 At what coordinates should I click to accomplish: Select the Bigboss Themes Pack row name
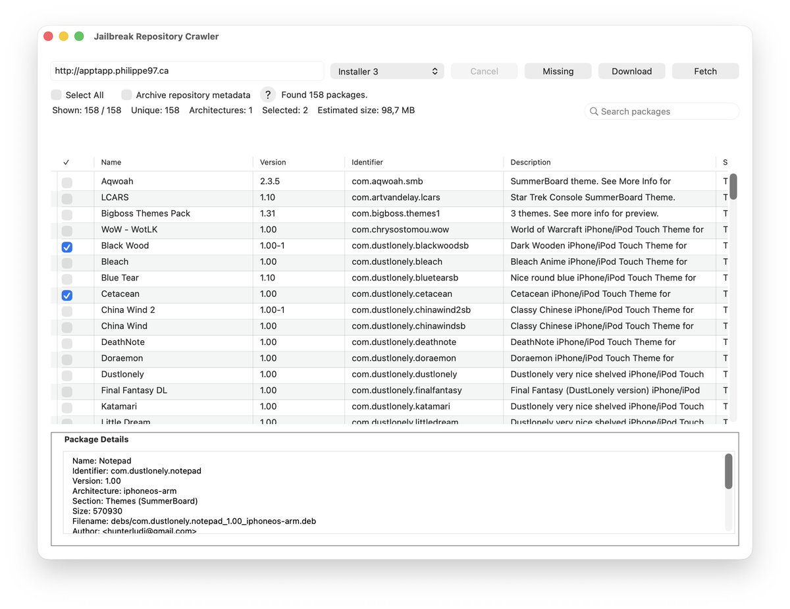click(145, 213)
